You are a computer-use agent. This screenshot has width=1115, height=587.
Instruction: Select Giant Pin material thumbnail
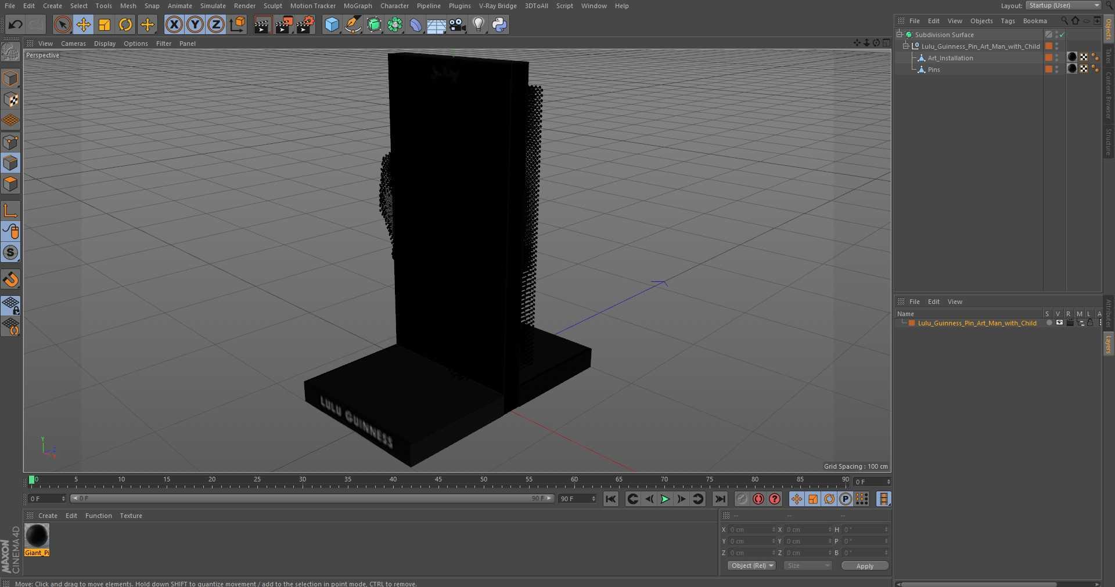pos(37,535)
